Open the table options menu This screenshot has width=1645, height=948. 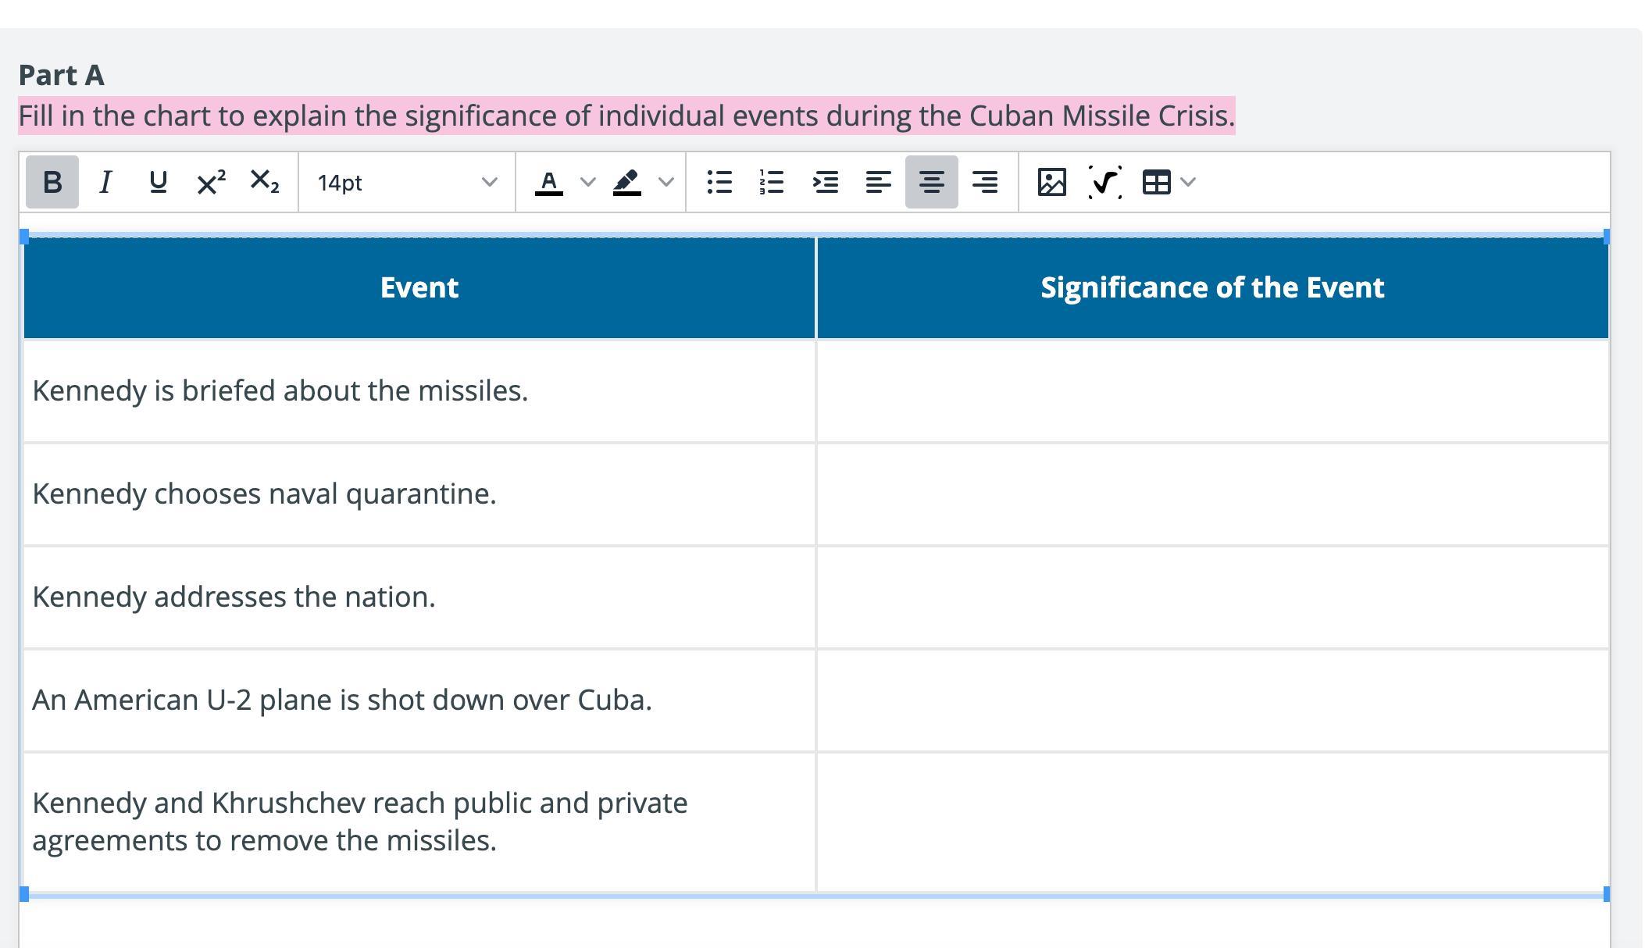click(x=1169, y=182)
